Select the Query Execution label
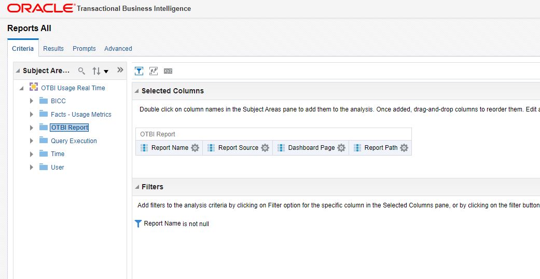The image size is (540, 279). click(x=74, y=141)
